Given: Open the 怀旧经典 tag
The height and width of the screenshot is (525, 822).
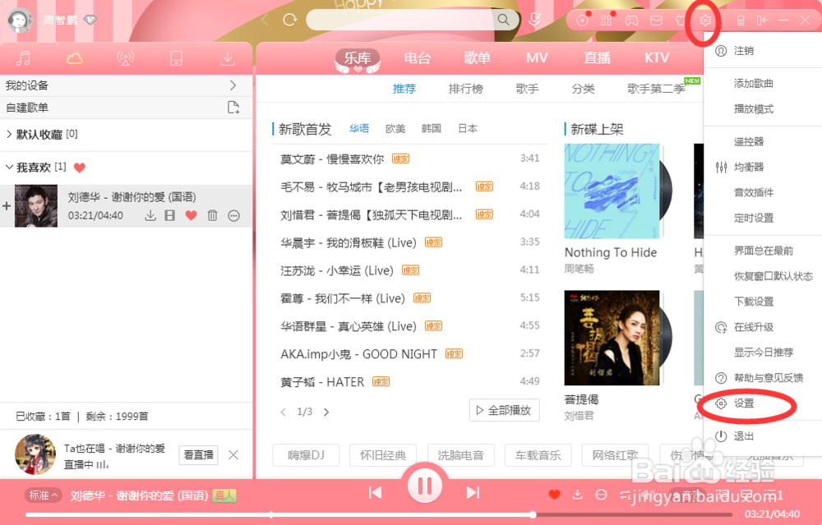Looking at the screenshot, I should tap(383, 455).
